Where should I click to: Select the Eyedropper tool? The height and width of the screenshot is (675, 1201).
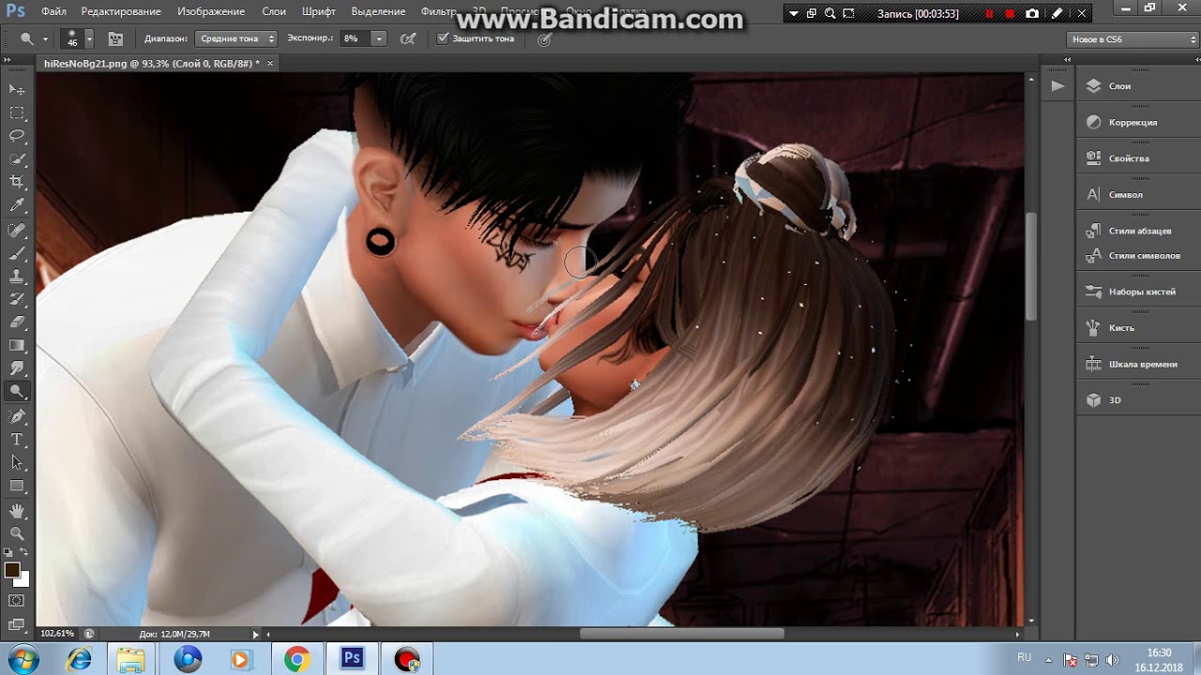17,205
